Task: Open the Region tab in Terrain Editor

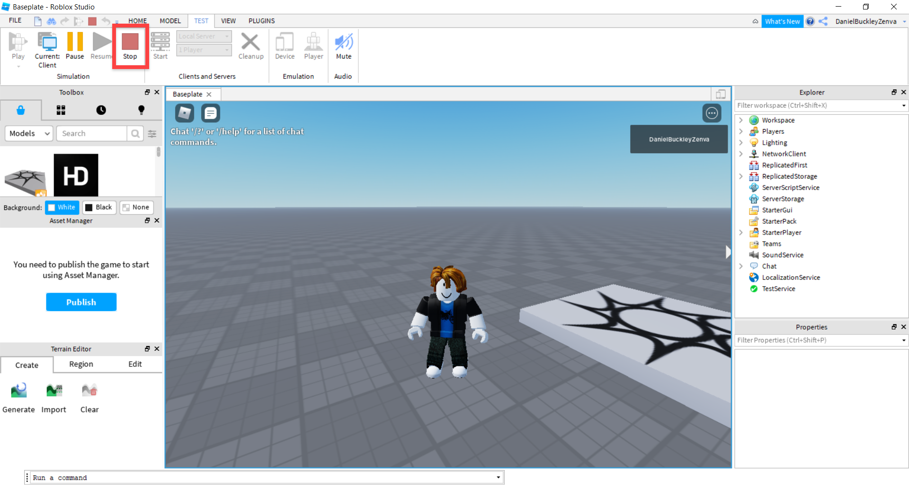Action: [81, 364]
